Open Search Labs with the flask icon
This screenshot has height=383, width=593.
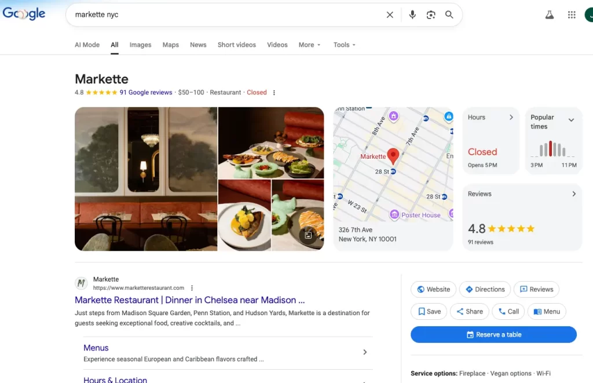click(x=549, y=14)
